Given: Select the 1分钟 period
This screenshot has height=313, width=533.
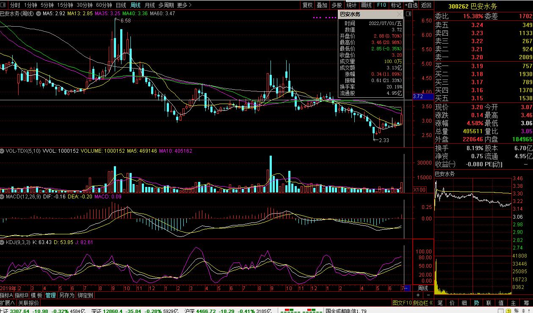Looking at the screenshot, I should 30,5.
